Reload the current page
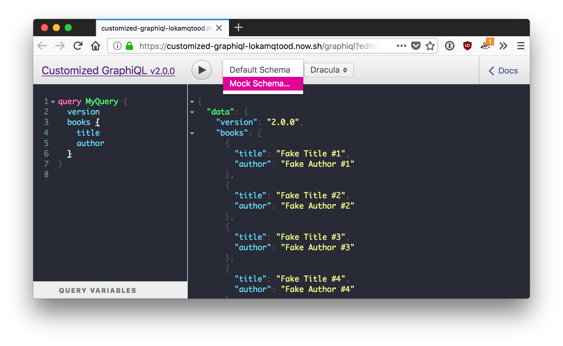 [78, 46]
